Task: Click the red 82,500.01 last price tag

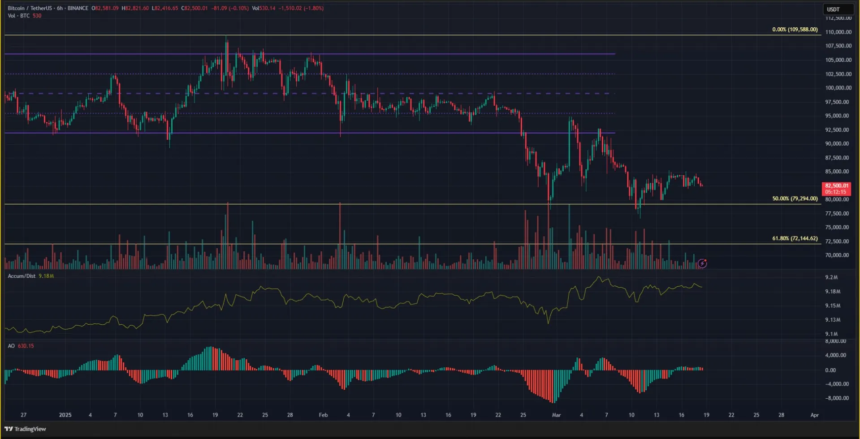Action: click(837, 185)
